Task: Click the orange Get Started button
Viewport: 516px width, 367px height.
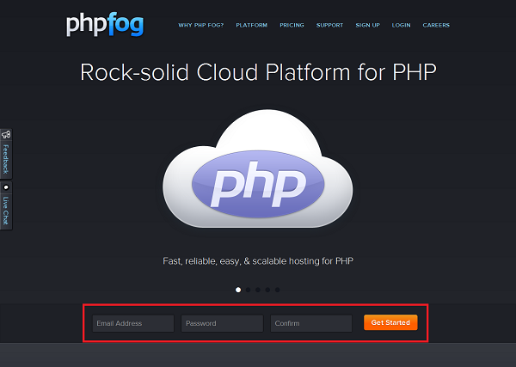Action: [390, 322]
